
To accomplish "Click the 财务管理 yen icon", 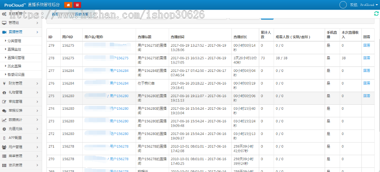I will pos(4,83).
